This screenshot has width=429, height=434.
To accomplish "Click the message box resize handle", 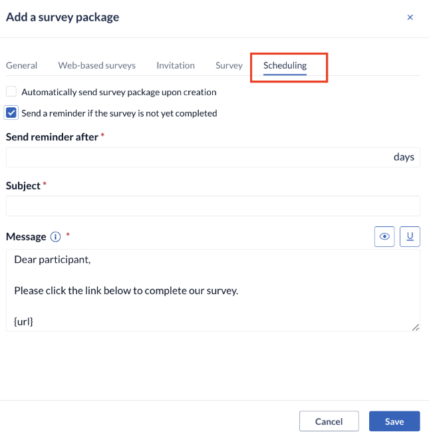I will tap(416, 327).
